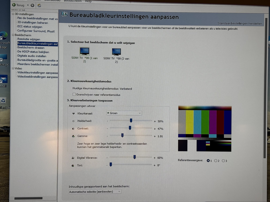
Task: Click the Digital Vibrance slider thumb
Action: point(135,157)
